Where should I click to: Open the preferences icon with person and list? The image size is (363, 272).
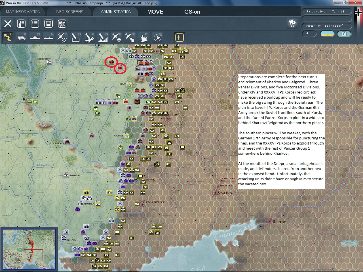[x=21, y=24]
